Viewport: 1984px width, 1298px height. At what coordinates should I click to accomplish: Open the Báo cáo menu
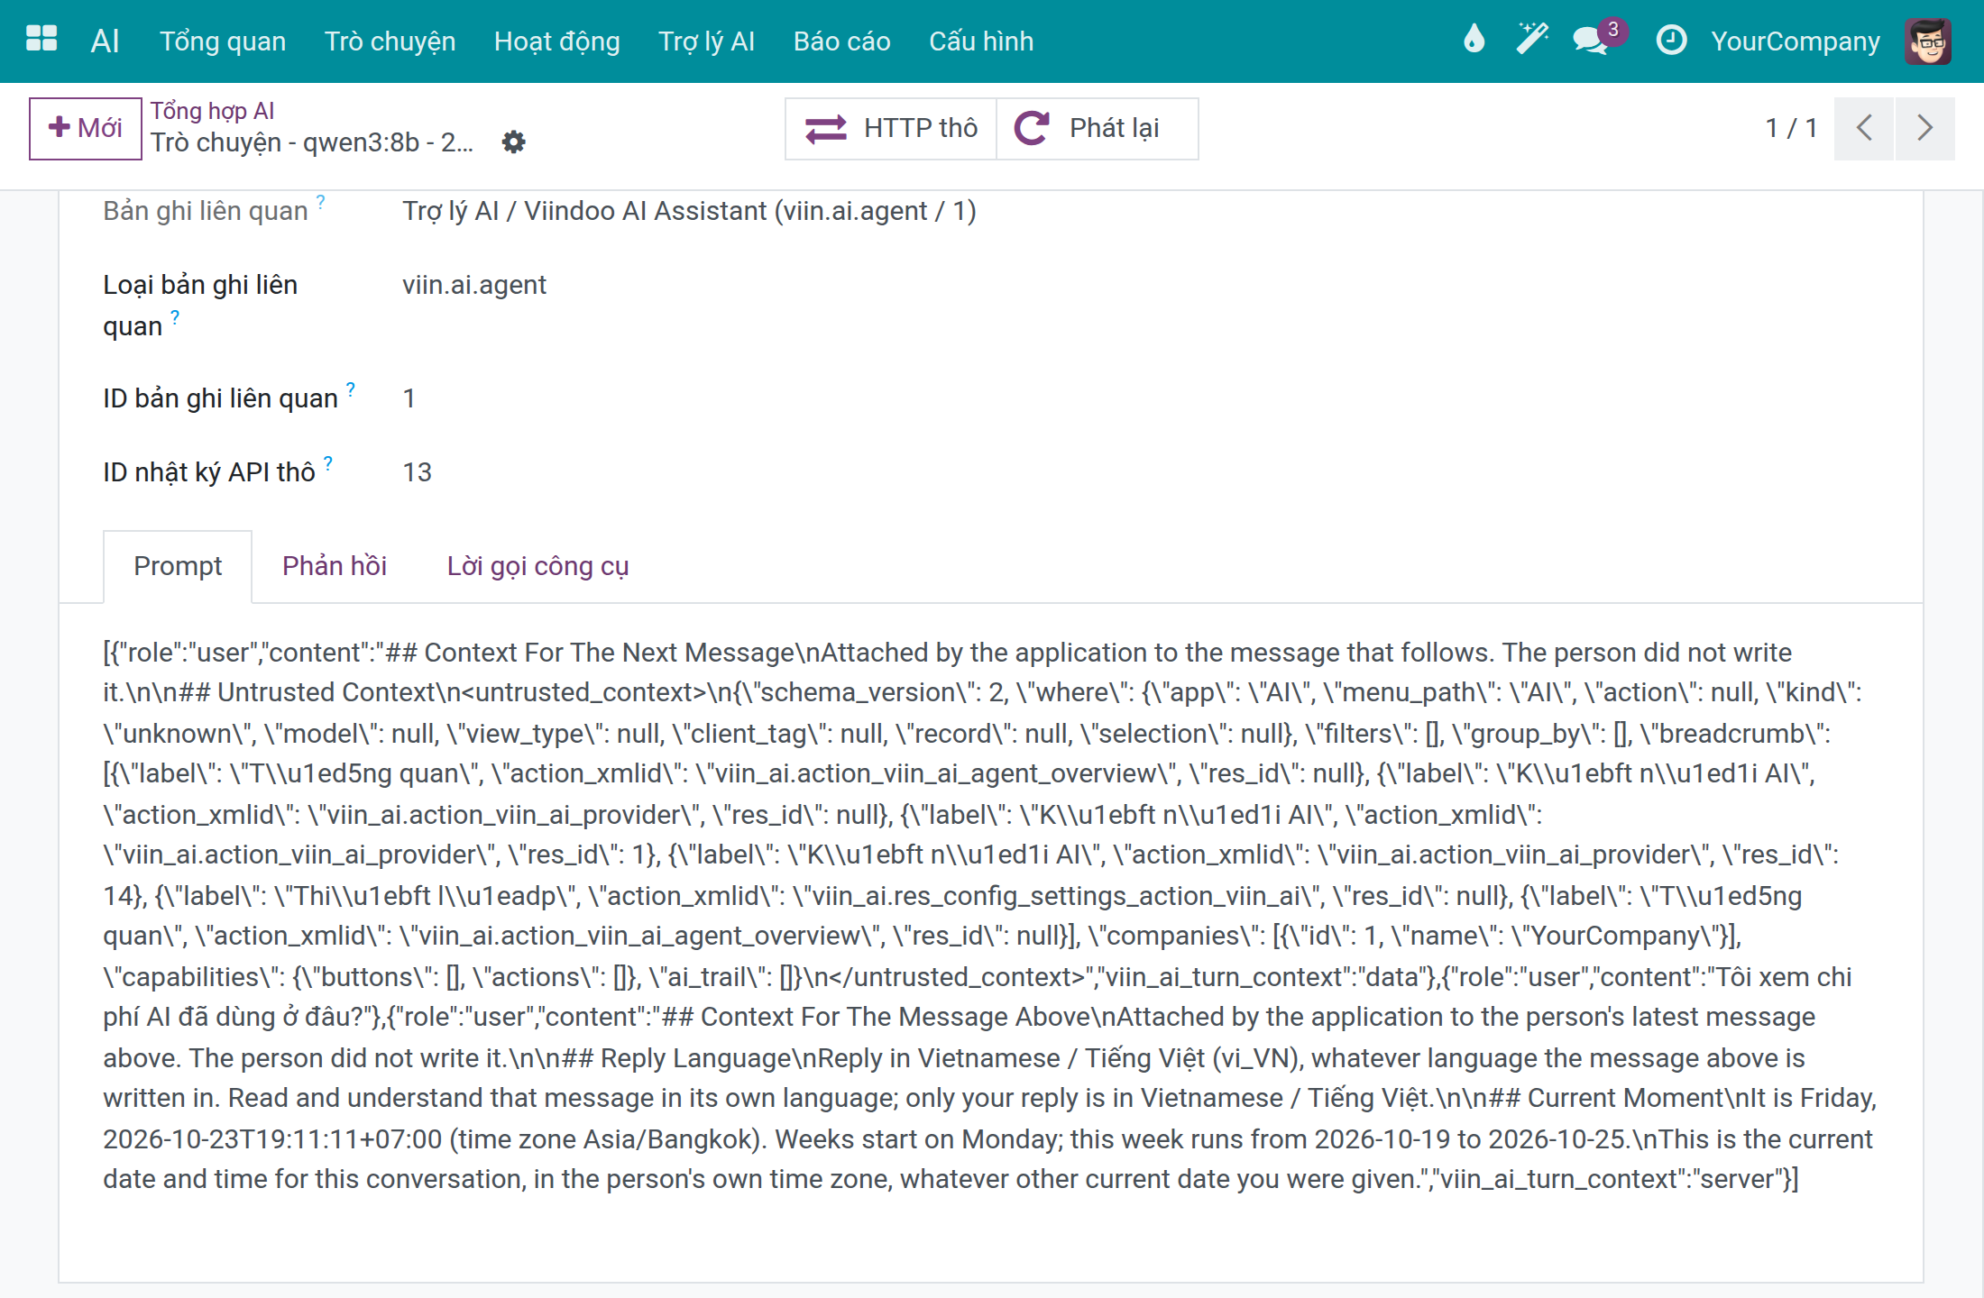click(x=841, y=41)
